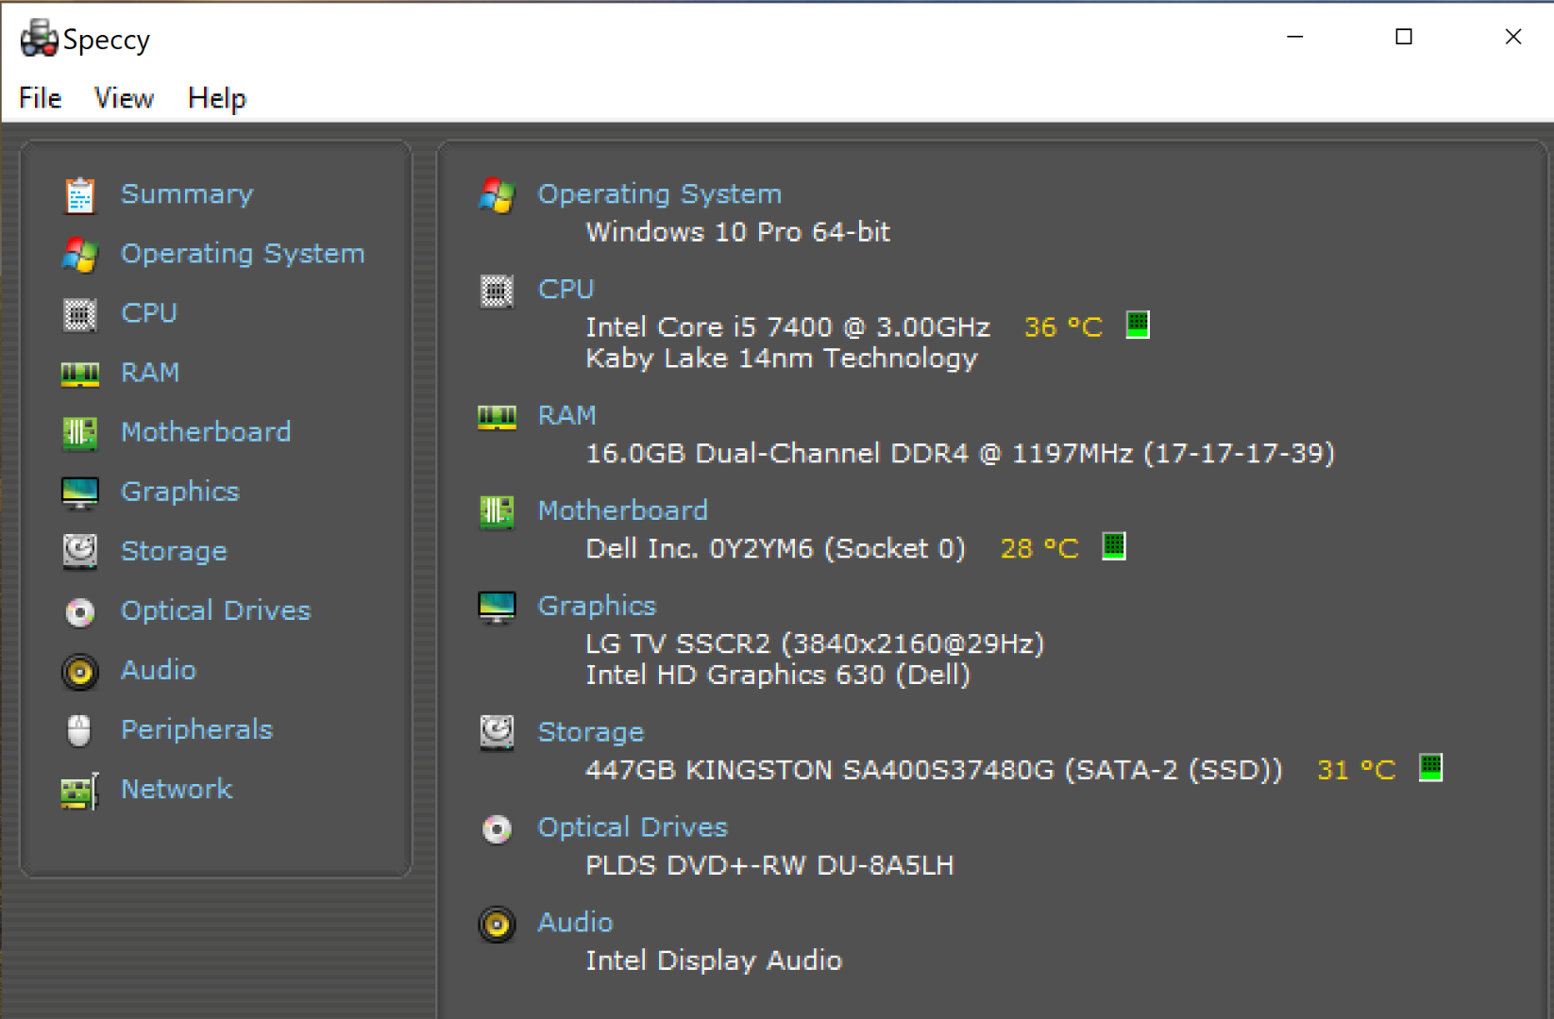Viewport: 1554px width, 1019px height.
Task: Open Peripherals section from sidebar
Action: 196,730
